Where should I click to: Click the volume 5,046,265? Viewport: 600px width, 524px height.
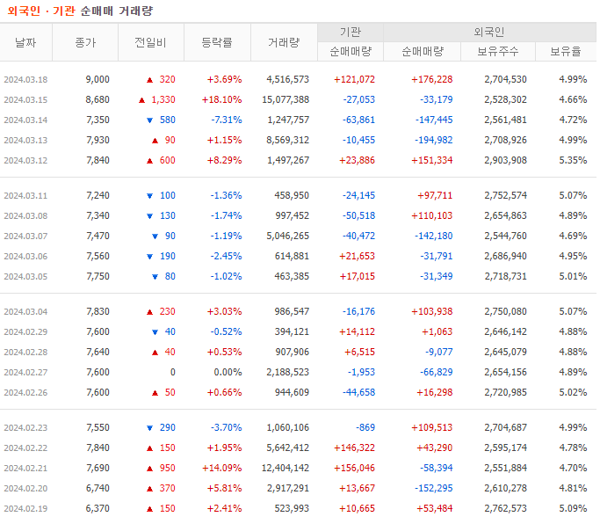pos(288,236)
